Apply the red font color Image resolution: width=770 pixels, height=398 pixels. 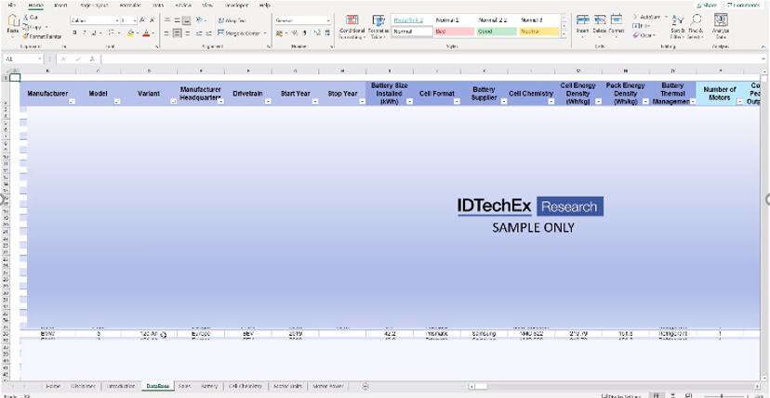pos(146,32)
